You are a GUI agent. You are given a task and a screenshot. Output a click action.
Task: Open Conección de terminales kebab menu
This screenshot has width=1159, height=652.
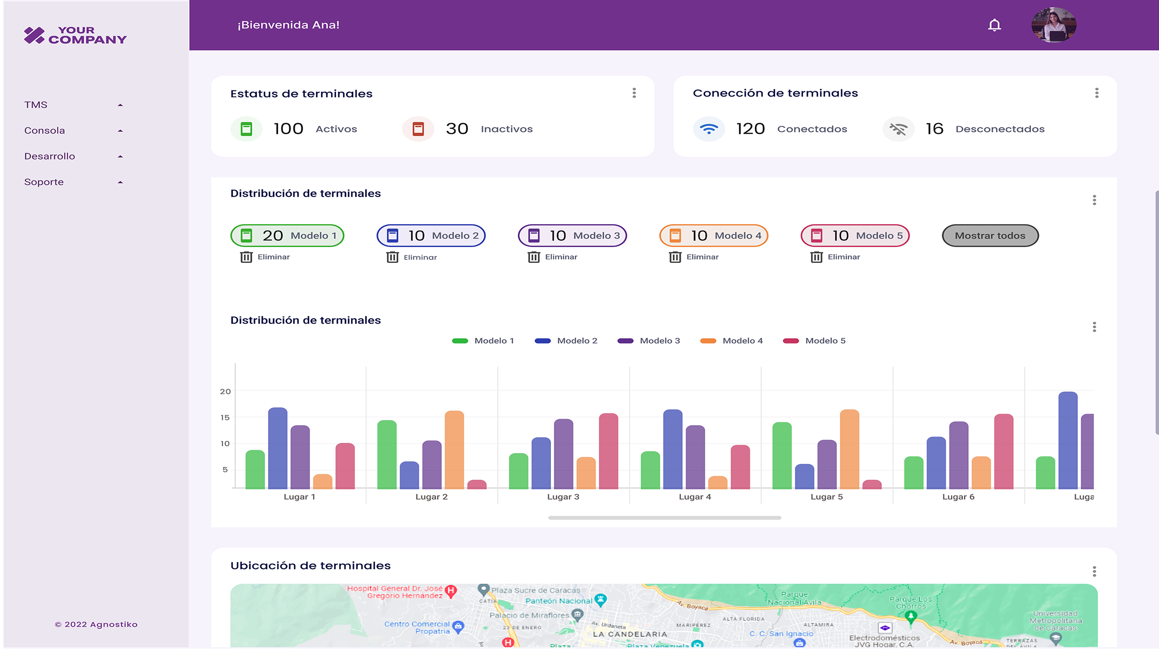point(1097,93)
